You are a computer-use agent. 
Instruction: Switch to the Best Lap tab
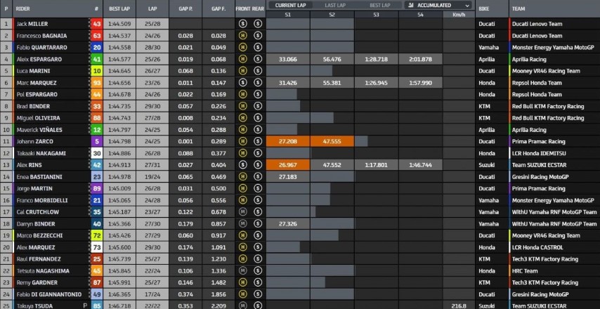click(x=380, y=6)
